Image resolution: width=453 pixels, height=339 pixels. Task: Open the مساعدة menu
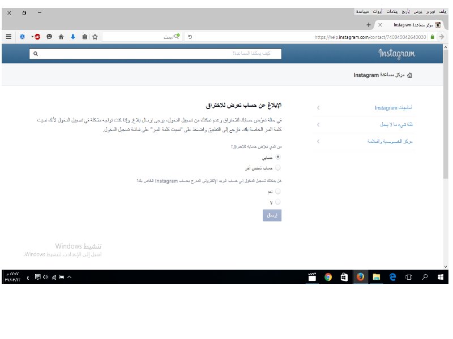[362, 11]
